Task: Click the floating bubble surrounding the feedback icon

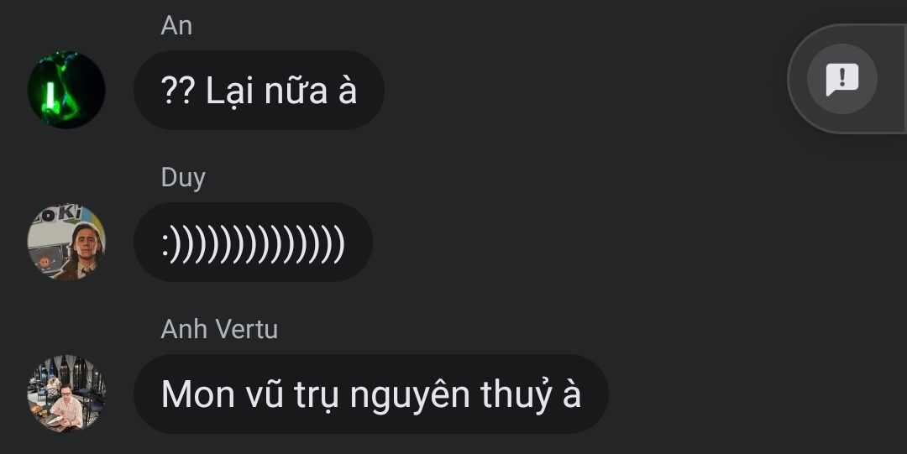Action: pos(847,79)
